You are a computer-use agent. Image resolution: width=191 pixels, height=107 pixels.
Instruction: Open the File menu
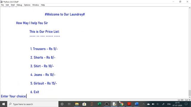coord(2,5)
